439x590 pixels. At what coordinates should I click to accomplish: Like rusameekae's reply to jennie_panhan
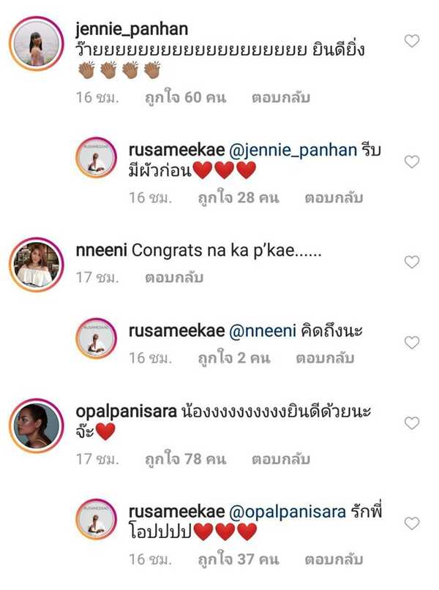point(412,162)
